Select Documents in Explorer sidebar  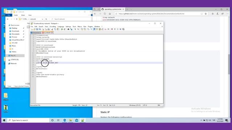tap(16, 34)
